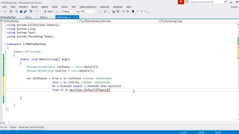Click the Save All icon

[x=25, y=12]
